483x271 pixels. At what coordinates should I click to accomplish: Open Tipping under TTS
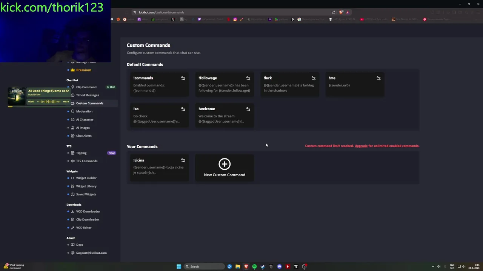[81, 153]
